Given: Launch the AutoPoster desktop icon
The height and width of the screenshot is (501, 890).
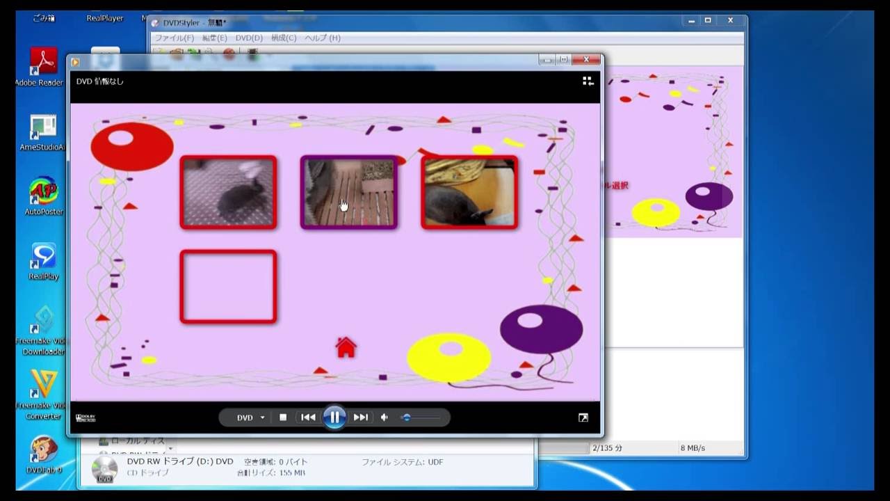Looking at the screenshot, I should pos(43,196).
